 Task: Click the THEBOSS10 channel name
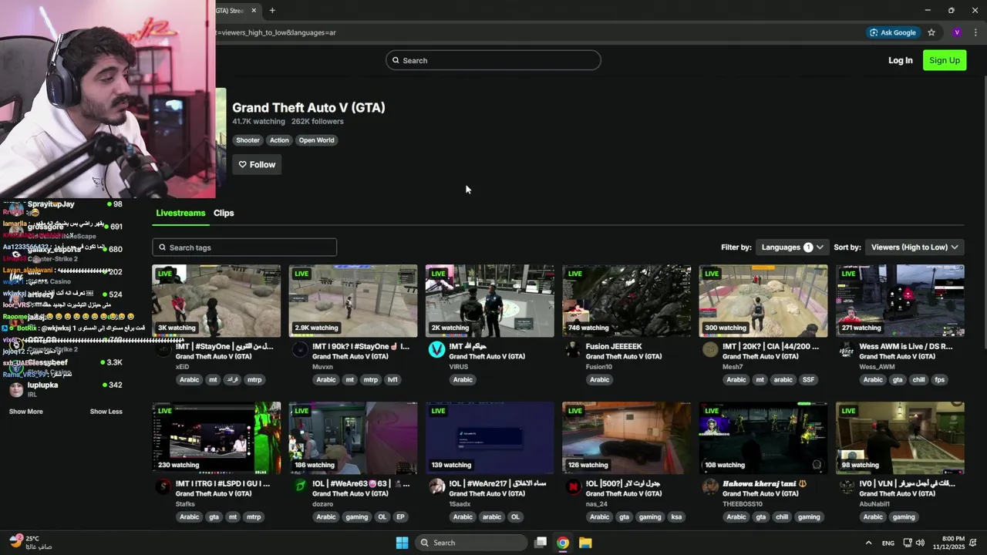pos(743,504)
